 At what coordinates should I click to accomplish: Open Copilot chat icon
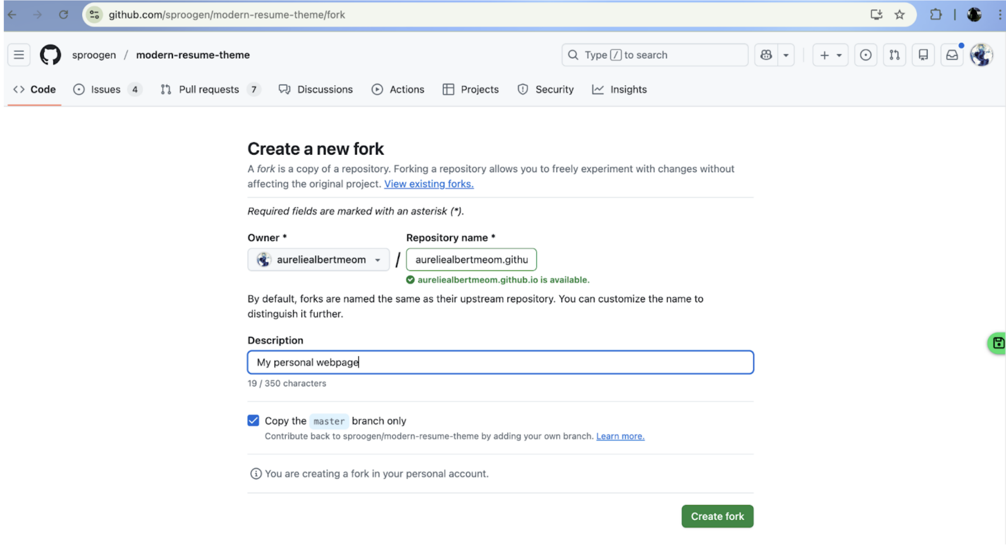tap(766, 55)
